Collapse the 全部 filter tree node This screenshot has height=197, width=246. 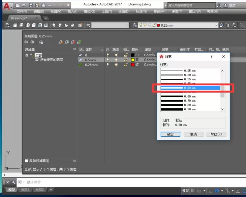point(27,55)
